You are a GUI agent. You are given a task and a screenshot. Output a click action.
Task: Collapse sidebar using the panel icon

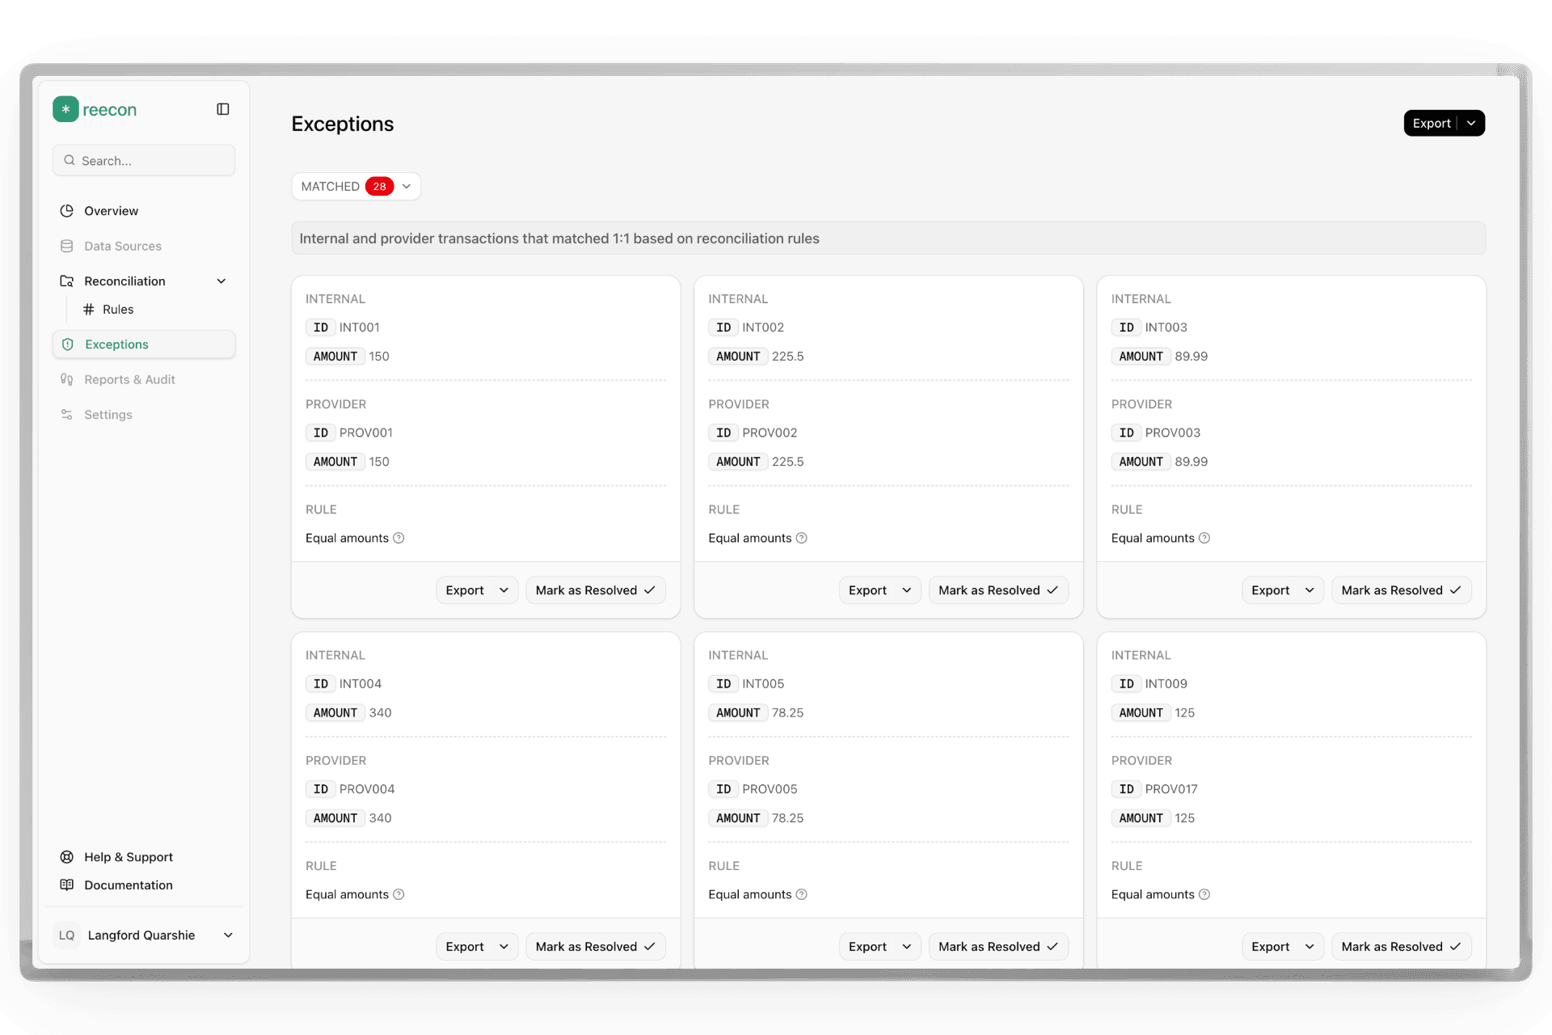[x=223, y=109]
